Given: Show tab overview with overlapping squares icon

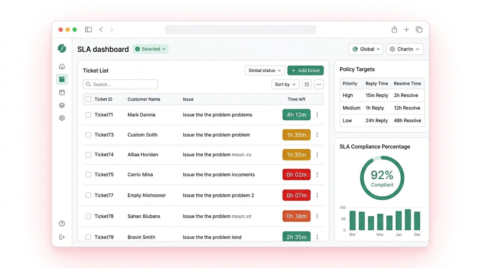Looking at the screenshot, I should click(419, 30).
